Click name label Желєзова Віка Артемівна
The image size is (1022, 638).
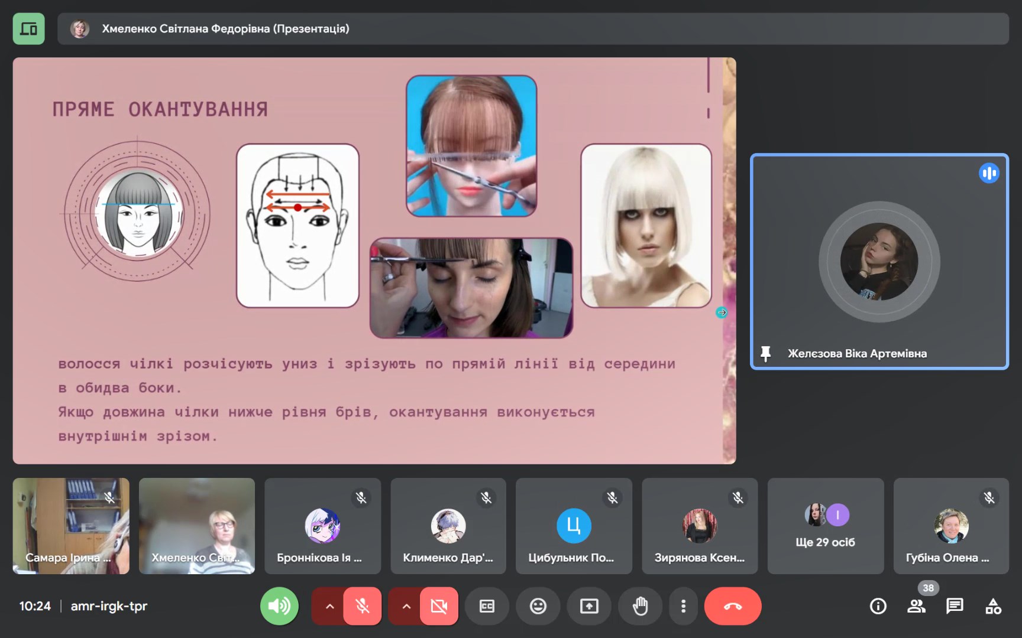click(857, 353)
